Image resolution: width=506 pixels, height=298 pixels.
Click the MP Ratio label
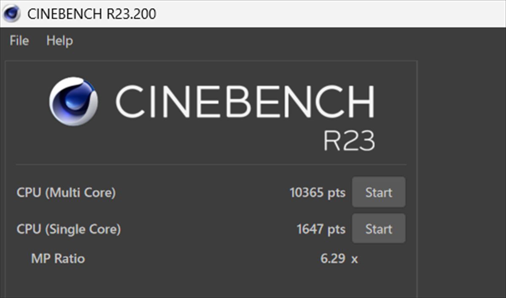coord(58,258)
